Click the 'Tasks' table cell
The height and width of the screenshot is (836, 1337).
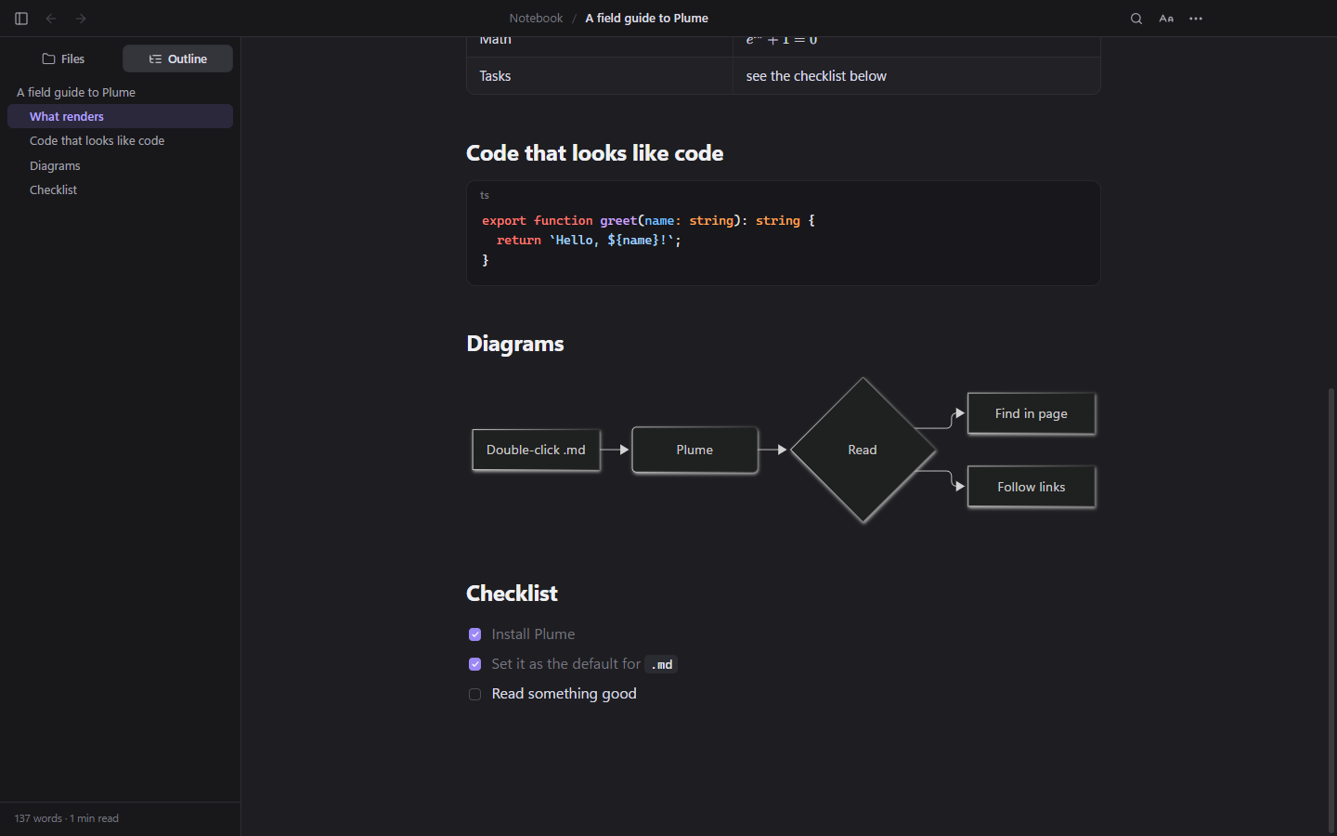600,76
